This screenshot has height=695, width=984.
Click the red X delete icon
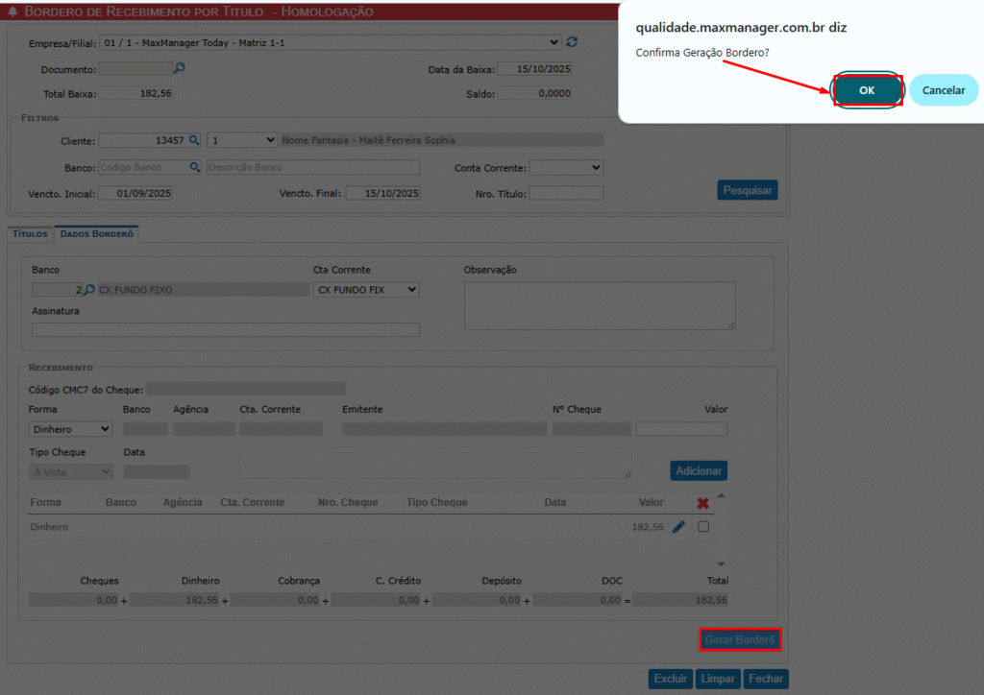click(x=703, y=503)
